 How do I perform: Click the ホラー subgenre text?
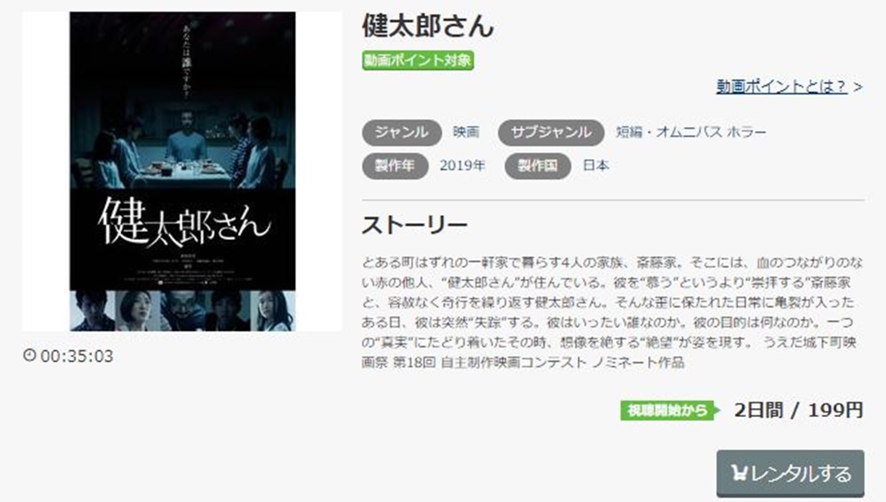746,132
